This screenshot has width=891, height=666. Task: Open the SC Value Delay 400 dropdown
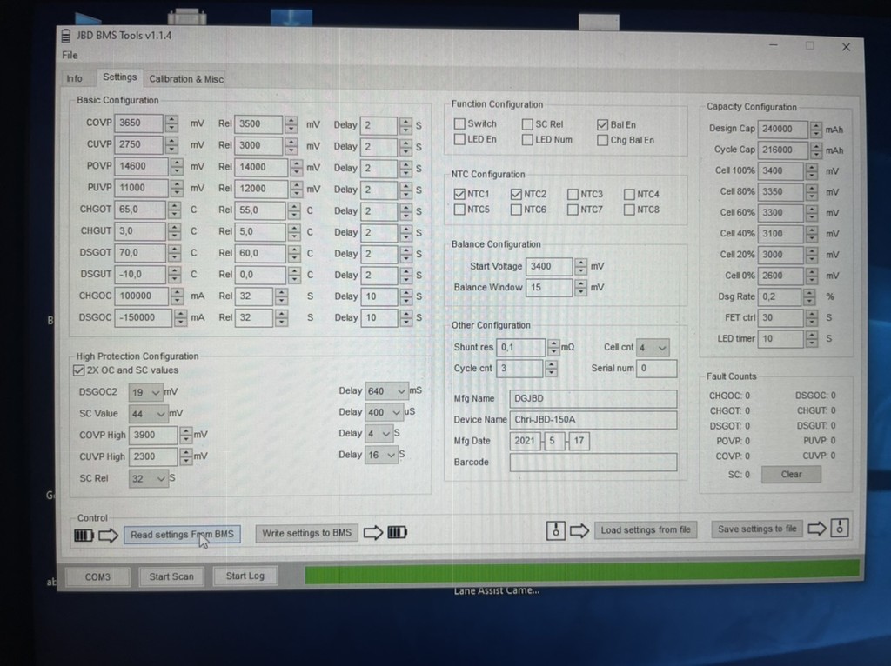384,412
